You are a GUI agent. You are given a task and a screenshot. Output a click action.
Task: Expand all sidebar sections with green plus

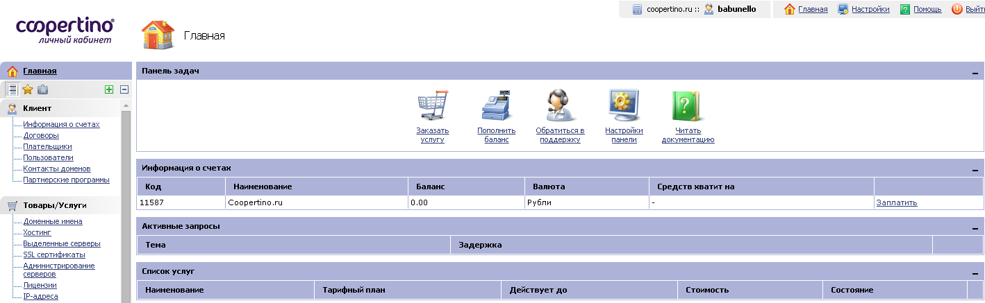(x=109, y=89)
